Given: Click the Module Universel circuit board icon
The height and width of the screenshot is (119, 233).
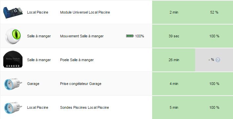Looking at the screenshot, I should (x=13, y=12).
